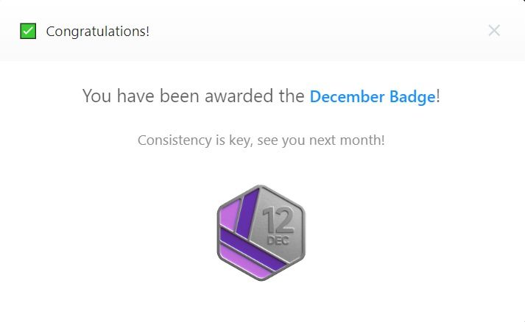Click the word 'Badge' in the link
525x322 pixels.
pyautogui.click(x=412, y=97)
